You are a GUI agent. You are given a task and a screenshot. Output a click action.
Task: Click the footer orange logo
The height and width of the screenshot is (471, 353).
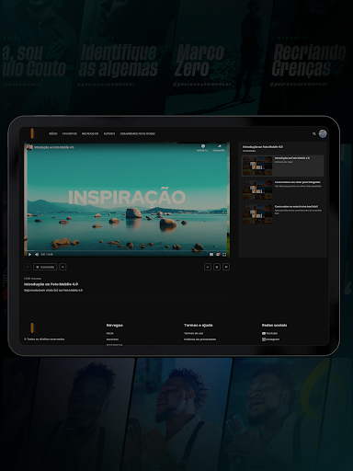[32, 327]
